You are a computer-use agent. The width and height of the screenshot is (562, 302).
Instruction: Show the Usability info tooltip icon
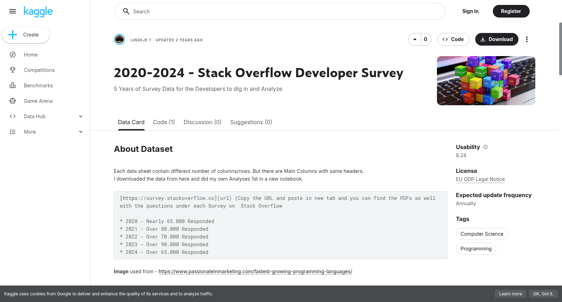coord(485,147)
